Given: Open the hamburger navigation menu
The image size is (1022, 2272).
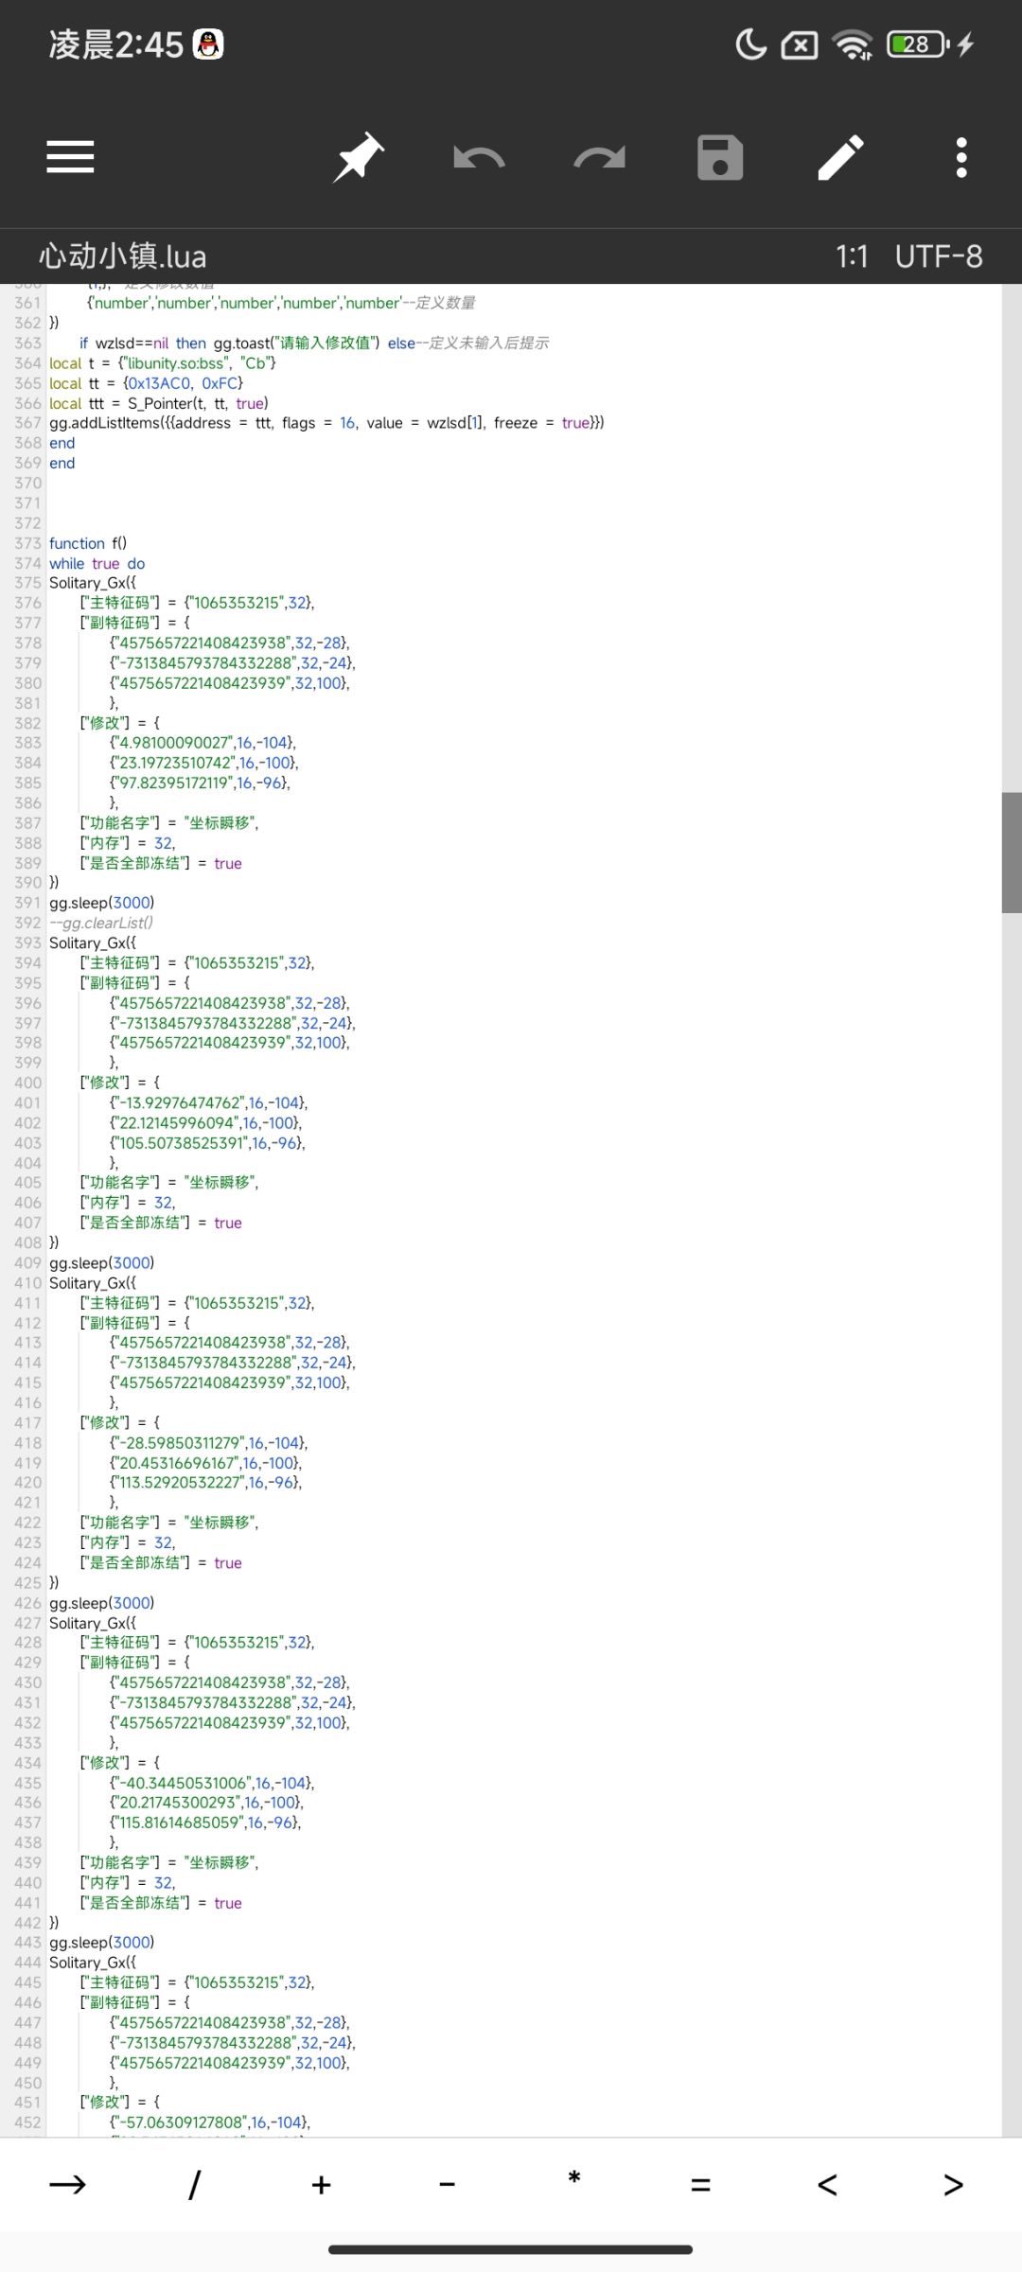Looking at the screenshot, I should 70,157.
